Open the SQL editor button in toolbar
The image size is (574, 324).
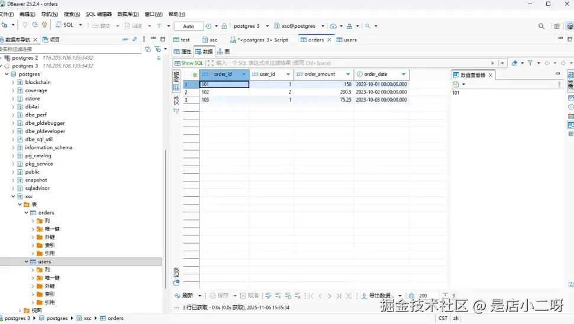(65, 25)
